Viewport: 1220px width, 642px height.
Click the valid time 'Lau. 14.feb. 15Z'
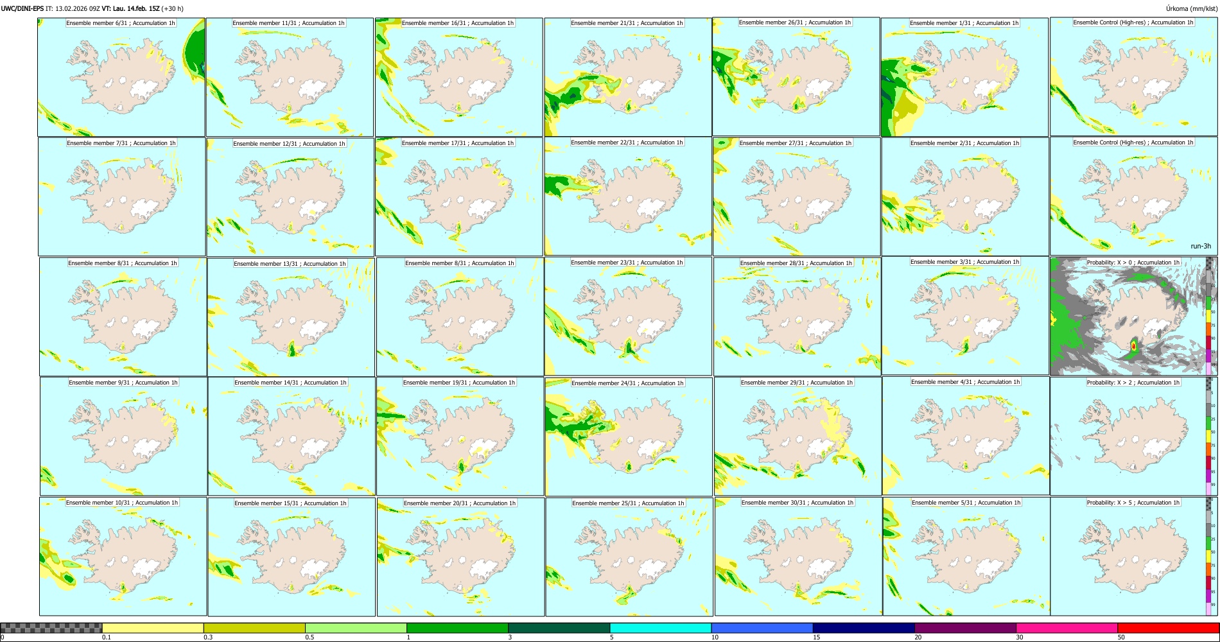coord(135,8)
